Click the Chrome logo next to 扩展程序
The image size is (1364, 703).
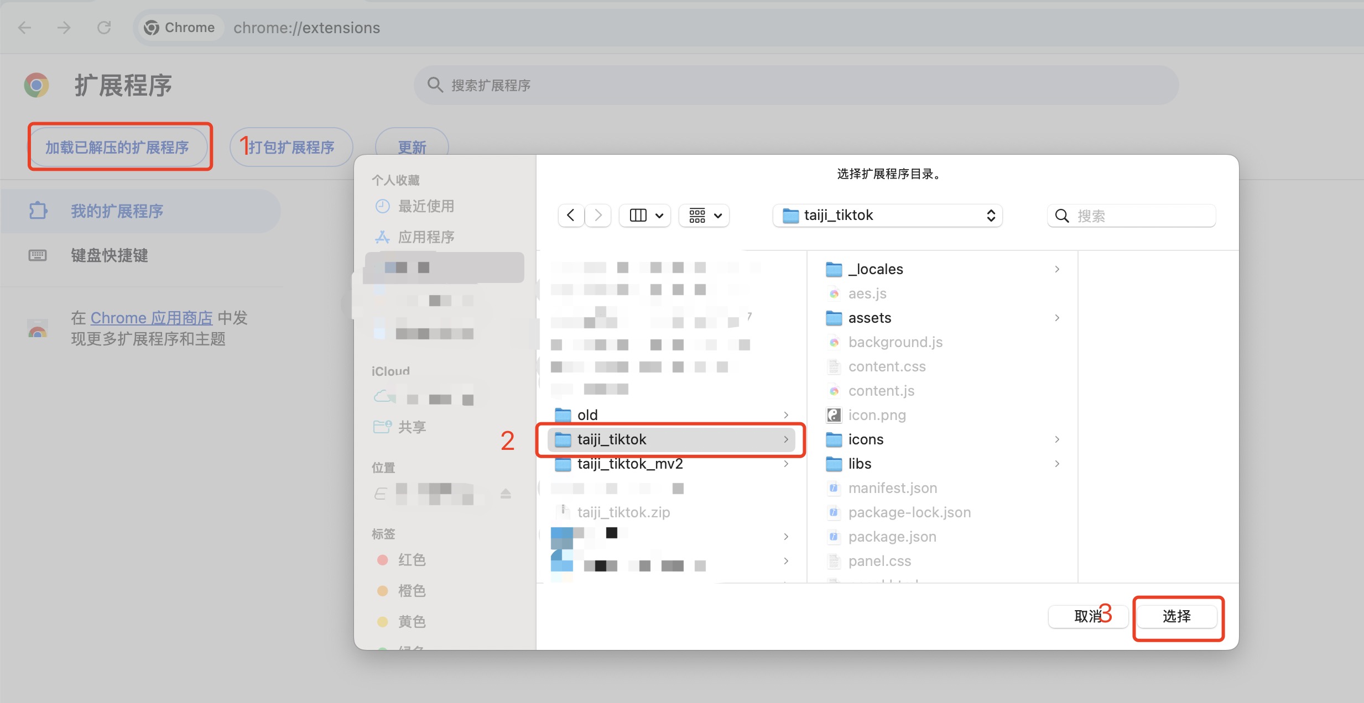coord(37,85)
